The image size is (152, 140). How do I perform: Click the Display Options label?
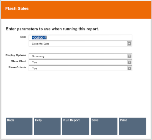click(16, 55)
